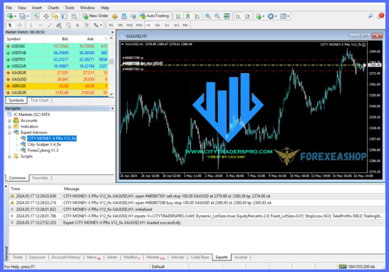Select the Equidistant Channel tool

coord(59,25)
